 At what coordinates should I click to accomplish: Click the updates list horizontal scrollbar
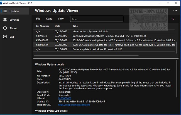pos(86,56)
